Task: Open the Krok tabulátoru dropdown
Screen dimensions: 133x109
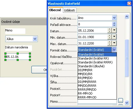Action: click(x=114, y=18)
